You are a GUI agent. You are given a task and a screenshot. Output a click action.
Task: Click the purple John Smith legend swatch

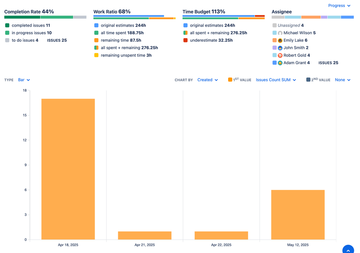pyautogui.click(x=274, y=48)
